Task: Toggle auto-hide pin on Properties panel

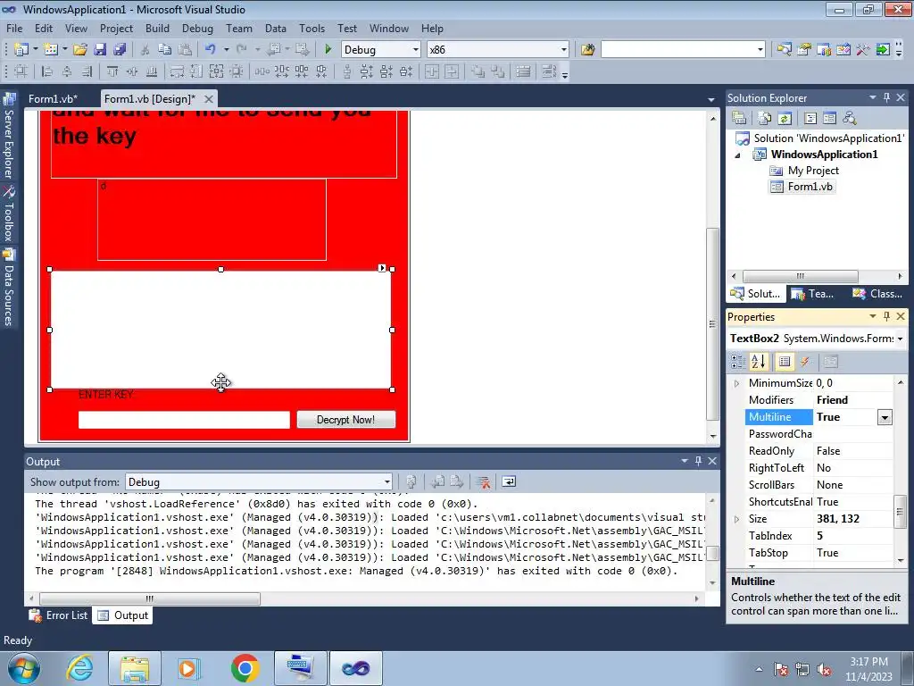Action: pyautogui.click(x=886, y=316)
